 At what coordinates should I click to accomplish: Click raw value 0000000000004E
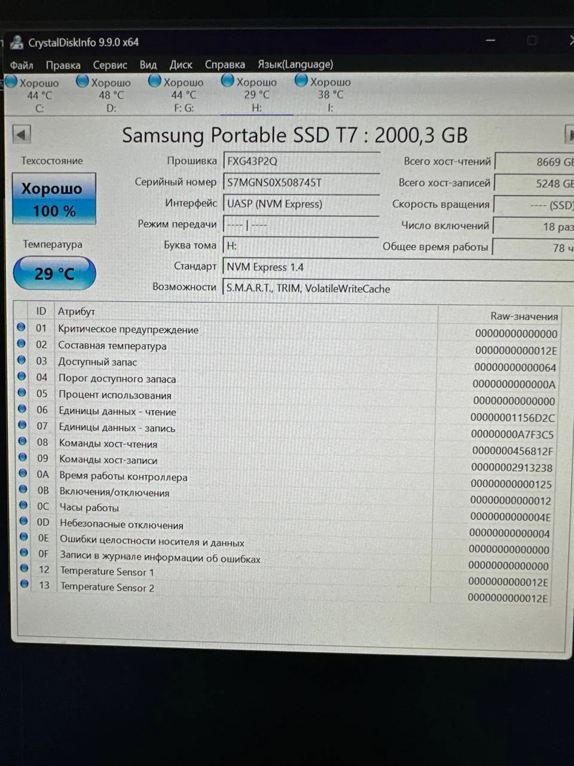point(511,516)
